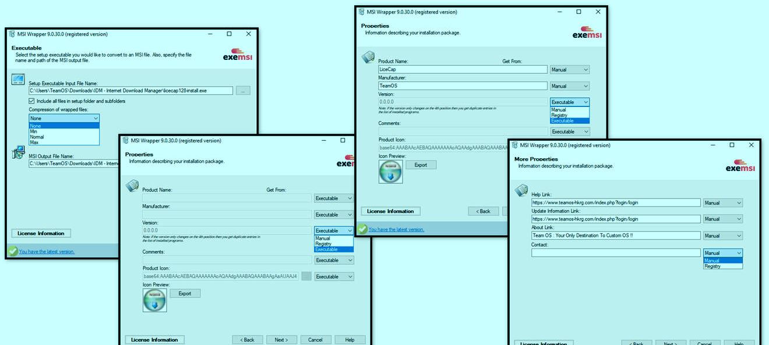The width and height of the screenshot is (769, 345).
Task: Open Manufacturer source dropdown in empty Properties window
Action: 334,214
